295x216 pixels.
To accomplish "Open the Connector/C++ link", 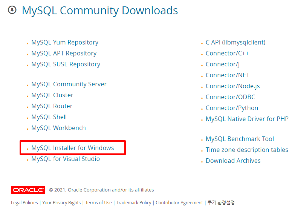I will [227, 53].
